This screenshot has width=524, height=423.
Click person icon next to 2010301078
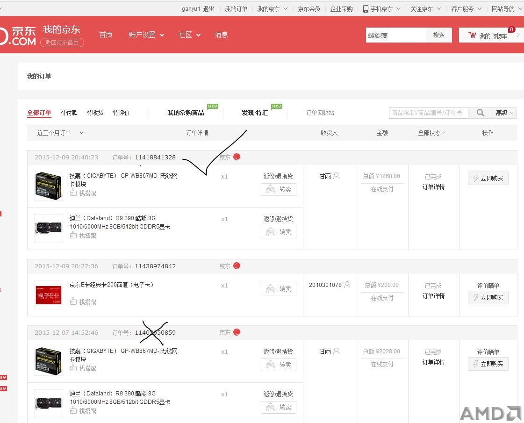coord(347,285)
